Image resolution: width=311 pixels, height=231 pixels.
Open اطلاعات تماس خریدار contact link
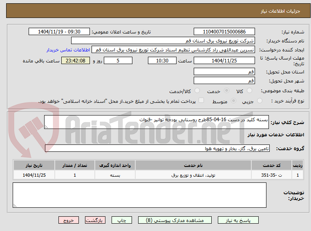[x=68, y=50]
